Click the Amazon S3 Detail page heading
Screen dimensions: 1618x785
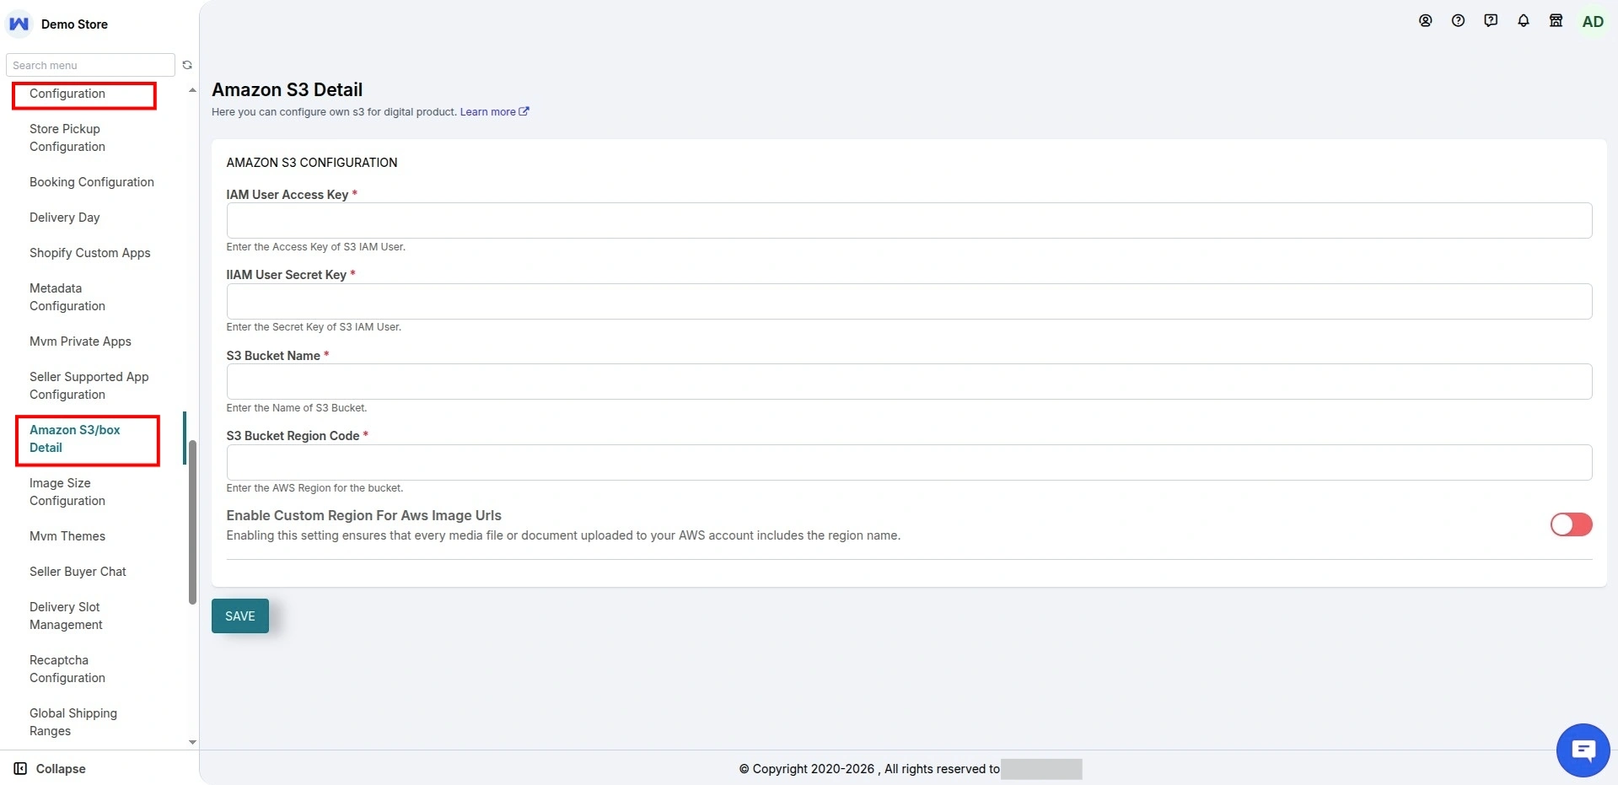[x=288, y=89]
